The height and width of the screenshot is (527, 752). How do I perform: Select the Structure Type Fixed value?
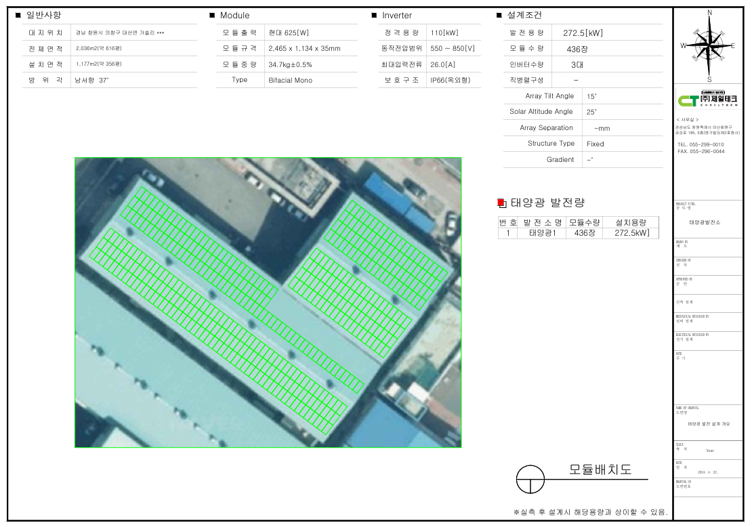point(596,144)
